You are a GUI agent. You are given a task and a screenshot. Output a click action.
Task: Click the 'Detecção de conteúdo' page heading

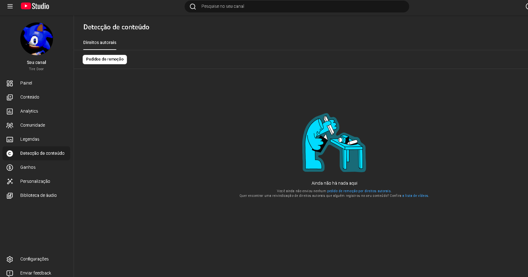pyautogui.click(x=116, y=27)
